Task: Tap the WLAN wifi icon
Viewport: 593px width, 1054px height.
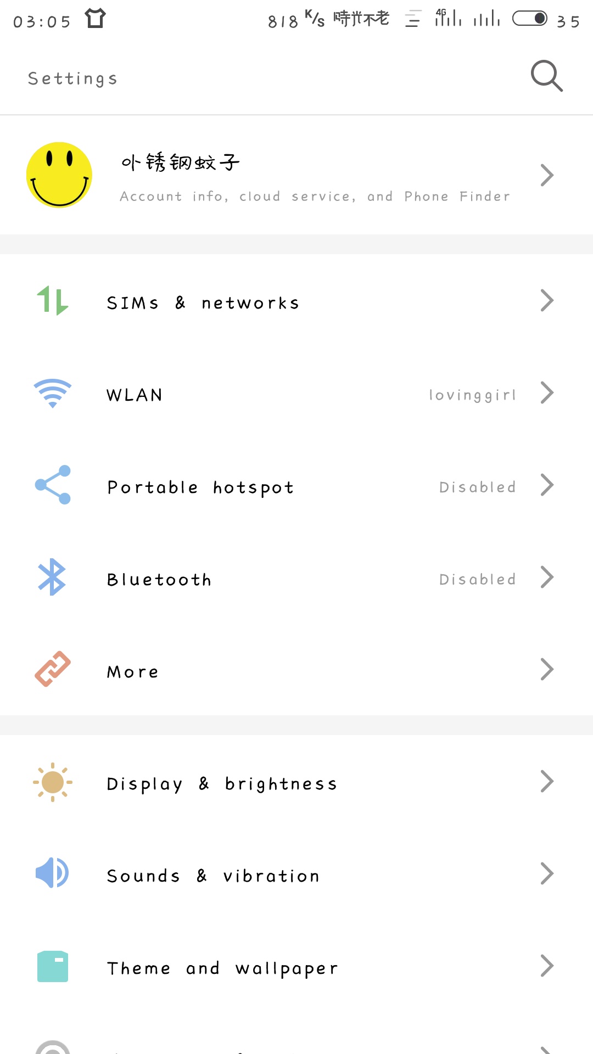Action: coord(53,393)
